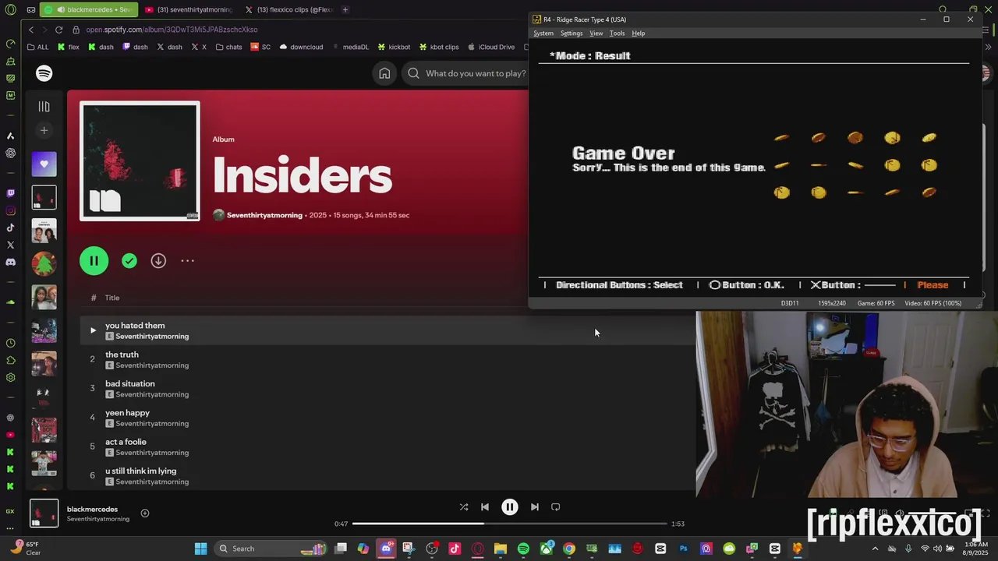Open the kickbot bookmark
Image resolution: width=998 pixels, height=561 pixels.
coord(394,47)
